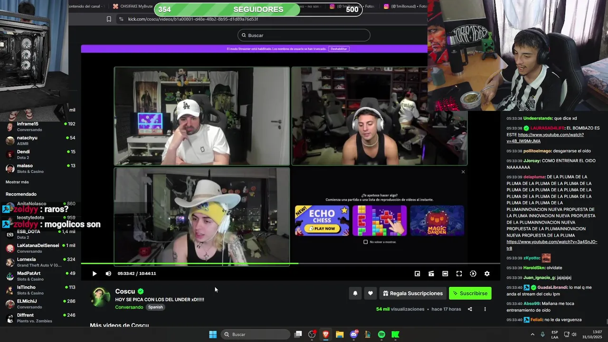Click the cast video icon in player

[x=431, y=274]
